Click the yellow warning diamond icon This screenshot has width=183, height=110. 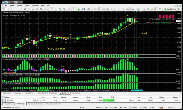178,9
